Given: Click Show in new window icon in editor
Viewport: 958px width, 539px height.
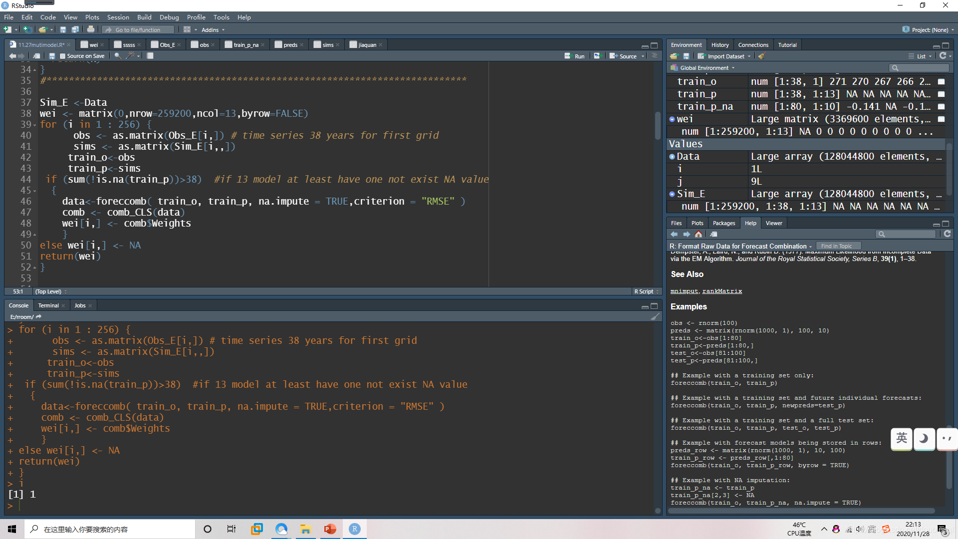Looking at the screenshot, I should click(36, 56).
